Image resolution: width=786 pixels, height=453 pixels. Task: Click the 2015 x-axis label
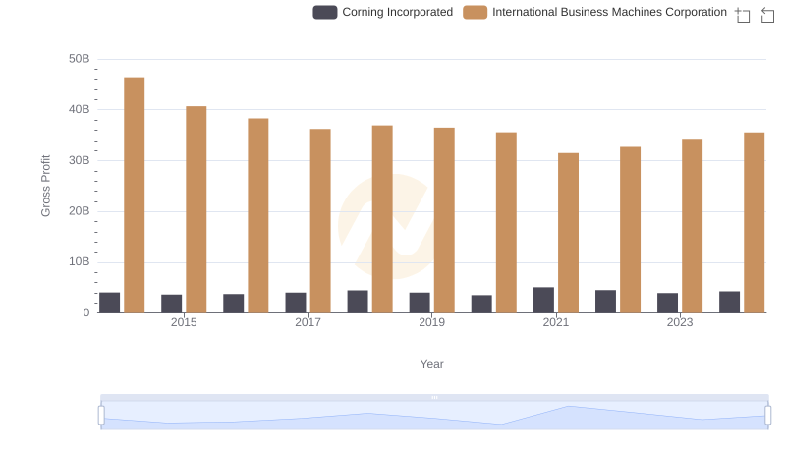184,322
